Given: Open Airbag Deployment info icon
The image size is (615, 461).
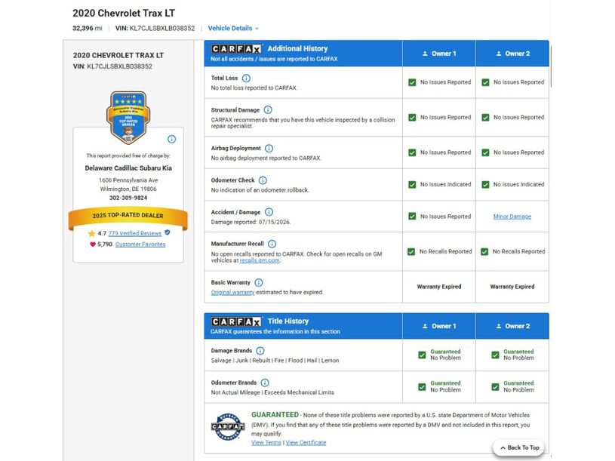Looking at the screenshot, I should point(269,148).
